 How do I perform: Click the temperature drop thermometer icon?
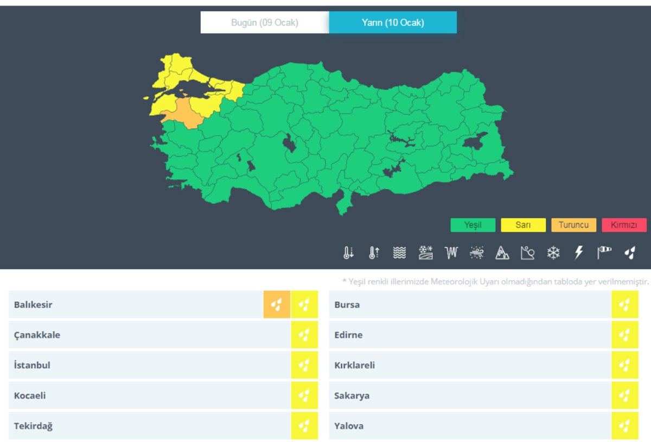(x=348, y=252)
